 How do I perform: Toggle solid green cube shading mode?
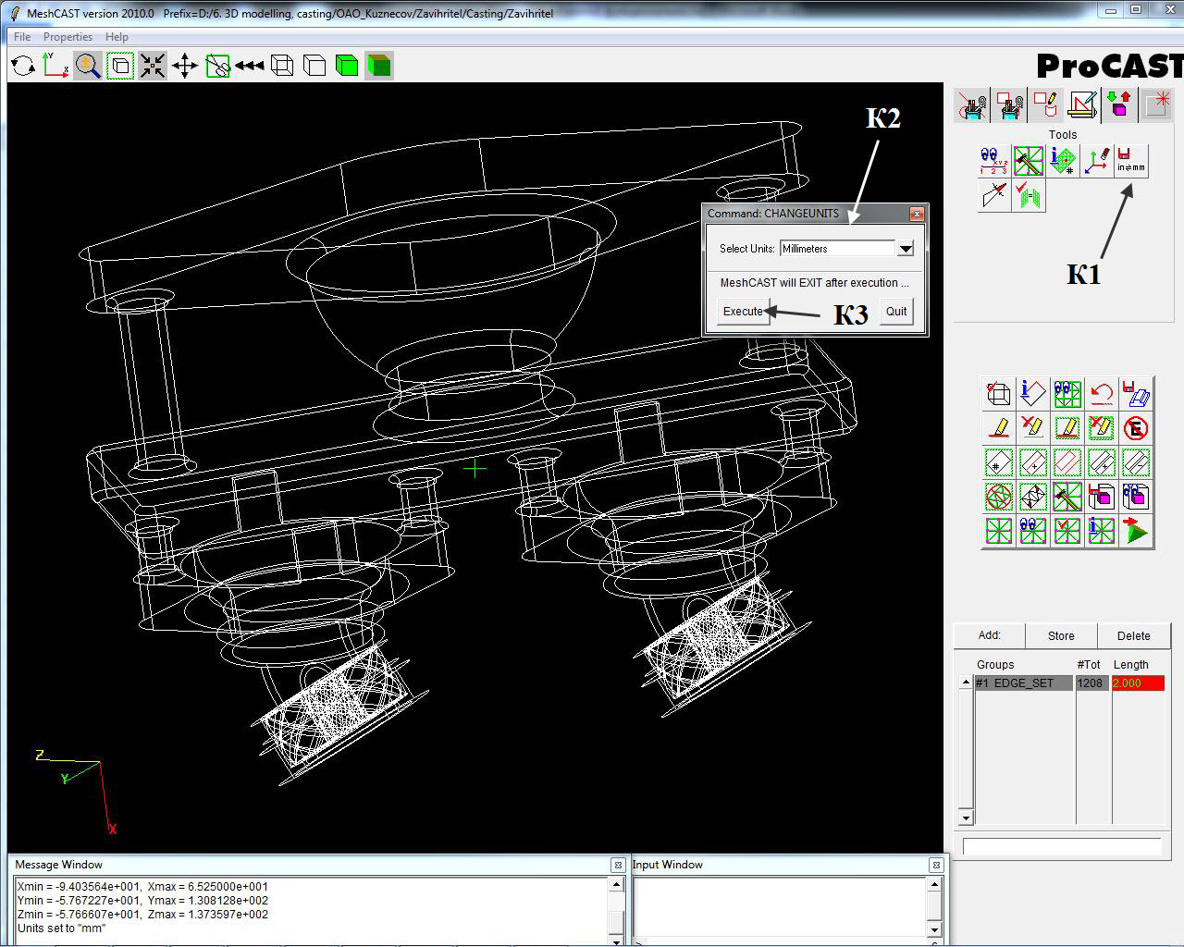click(x=347, y=66)
